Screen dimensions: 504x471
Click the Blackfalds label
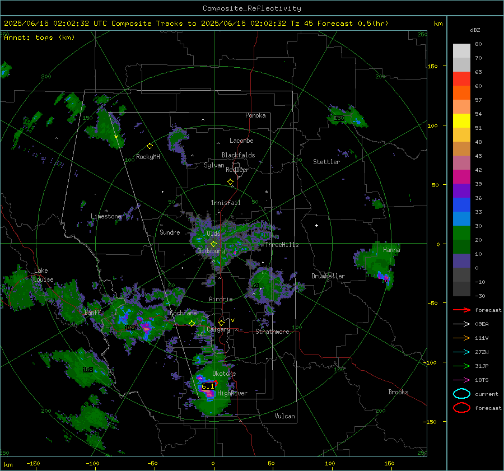click(x=238, y=155)
